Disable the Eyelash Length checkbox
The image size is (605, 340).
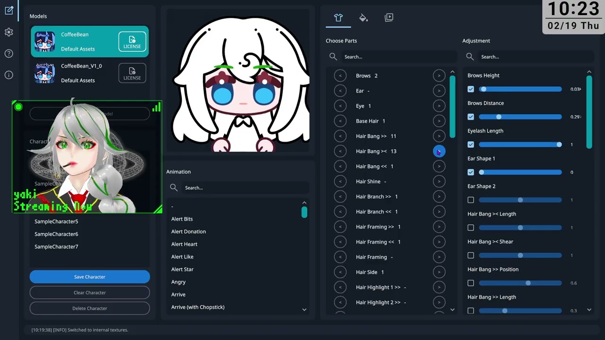(x=471, y=144)
